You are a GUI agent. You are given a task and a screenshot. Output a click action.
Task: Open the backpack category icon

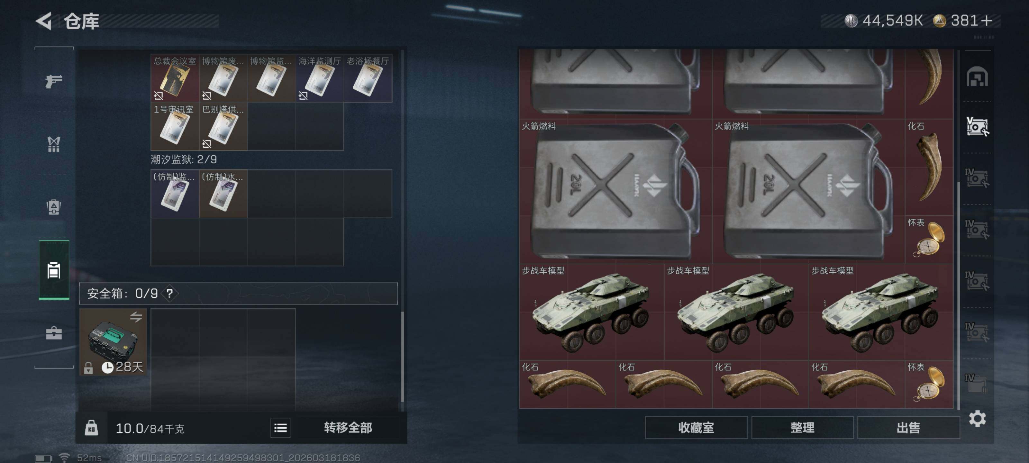coord(53,207)
